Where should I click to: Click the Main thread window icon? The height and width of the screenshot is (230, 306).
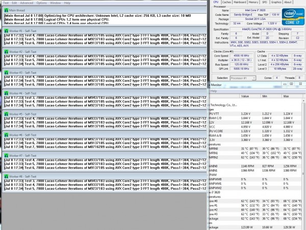tap(6, 10)
